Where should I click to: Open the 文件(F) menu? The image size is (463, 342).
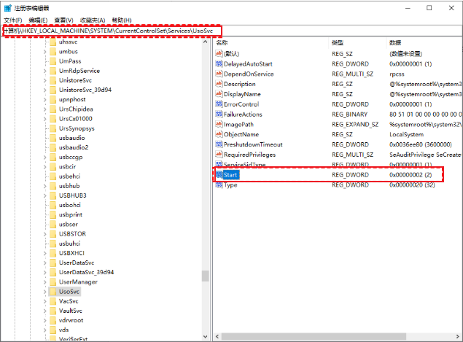click(x=13, y=20)
